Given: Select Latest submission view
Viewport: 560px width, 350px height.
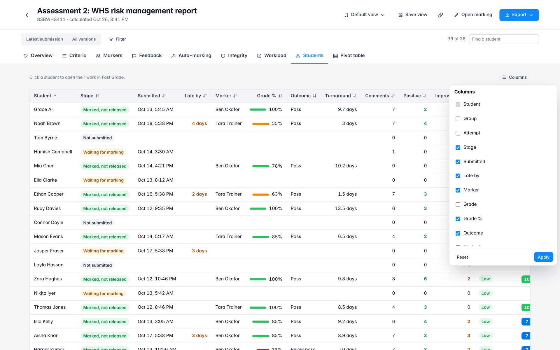Looking at the screenshot, I should (45, 39).
